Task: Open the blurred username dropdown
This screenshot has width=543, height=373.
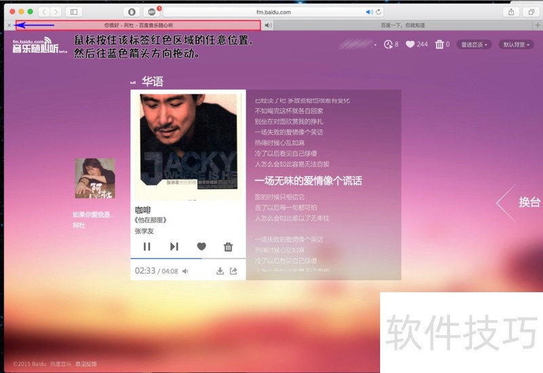Action: click(358, 44)
